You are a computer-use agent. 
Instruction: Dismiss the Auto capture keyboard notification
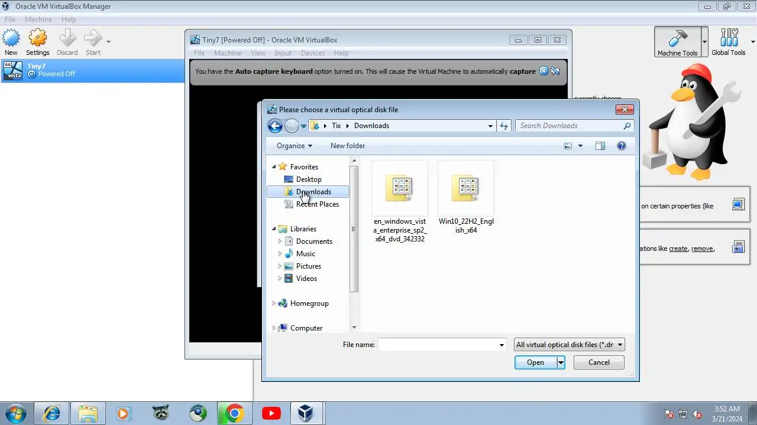click(x=544, y=71)
